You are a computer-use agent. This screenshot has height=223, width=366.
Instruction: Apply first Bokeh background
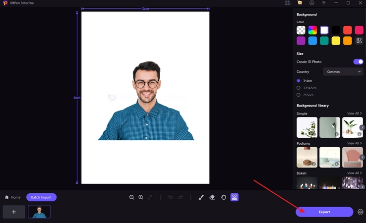(307, 183)
